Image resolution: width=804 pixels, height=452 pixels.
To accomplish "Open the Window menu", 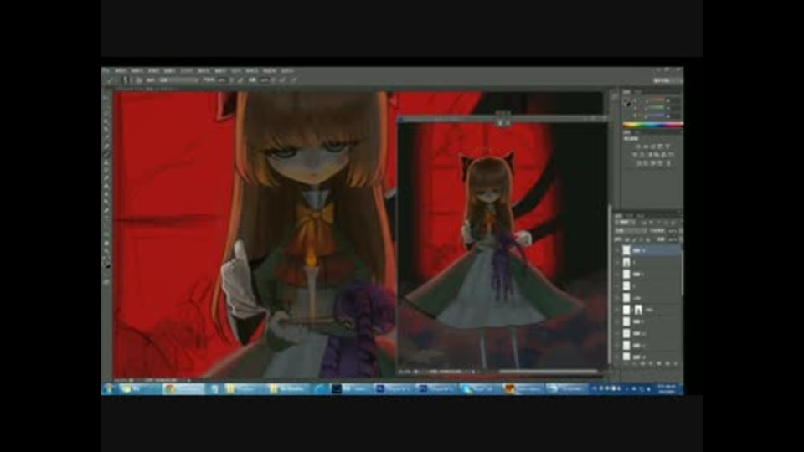I will pyautogui.click(x=270, y=70).
